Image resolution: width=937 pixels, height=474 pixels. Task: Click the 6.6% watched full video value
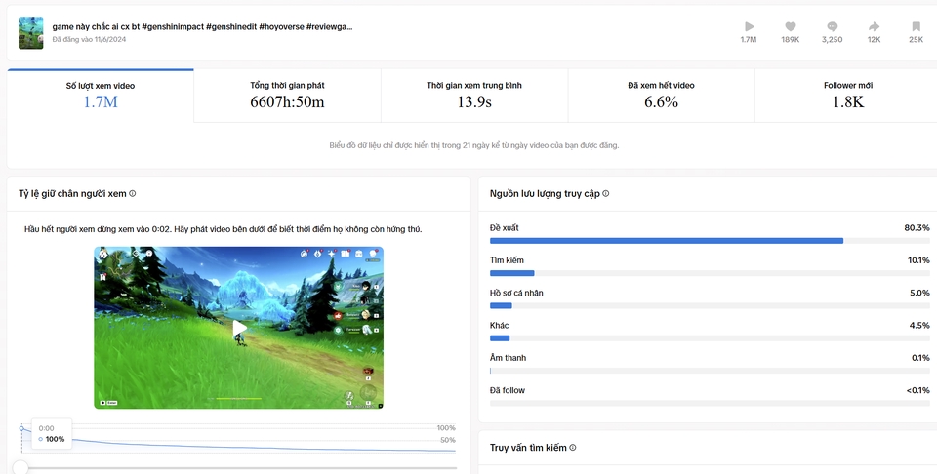661,102
